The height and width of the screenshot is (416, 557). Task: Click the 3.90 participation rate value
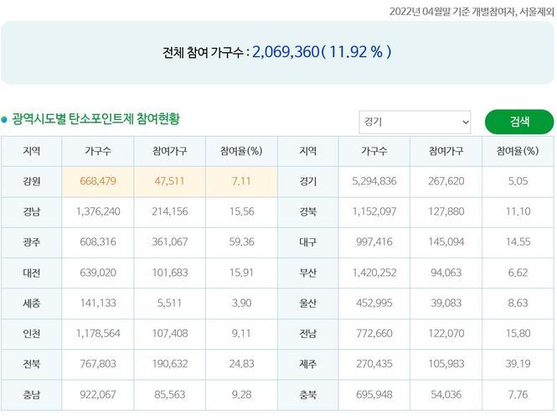coord(241,303)
